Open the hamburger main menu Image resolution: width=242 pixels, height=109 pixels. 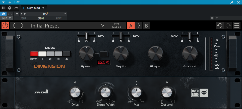(237, 25)
